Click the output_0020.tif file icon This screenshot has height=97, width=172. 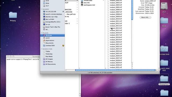pos(108,42)
